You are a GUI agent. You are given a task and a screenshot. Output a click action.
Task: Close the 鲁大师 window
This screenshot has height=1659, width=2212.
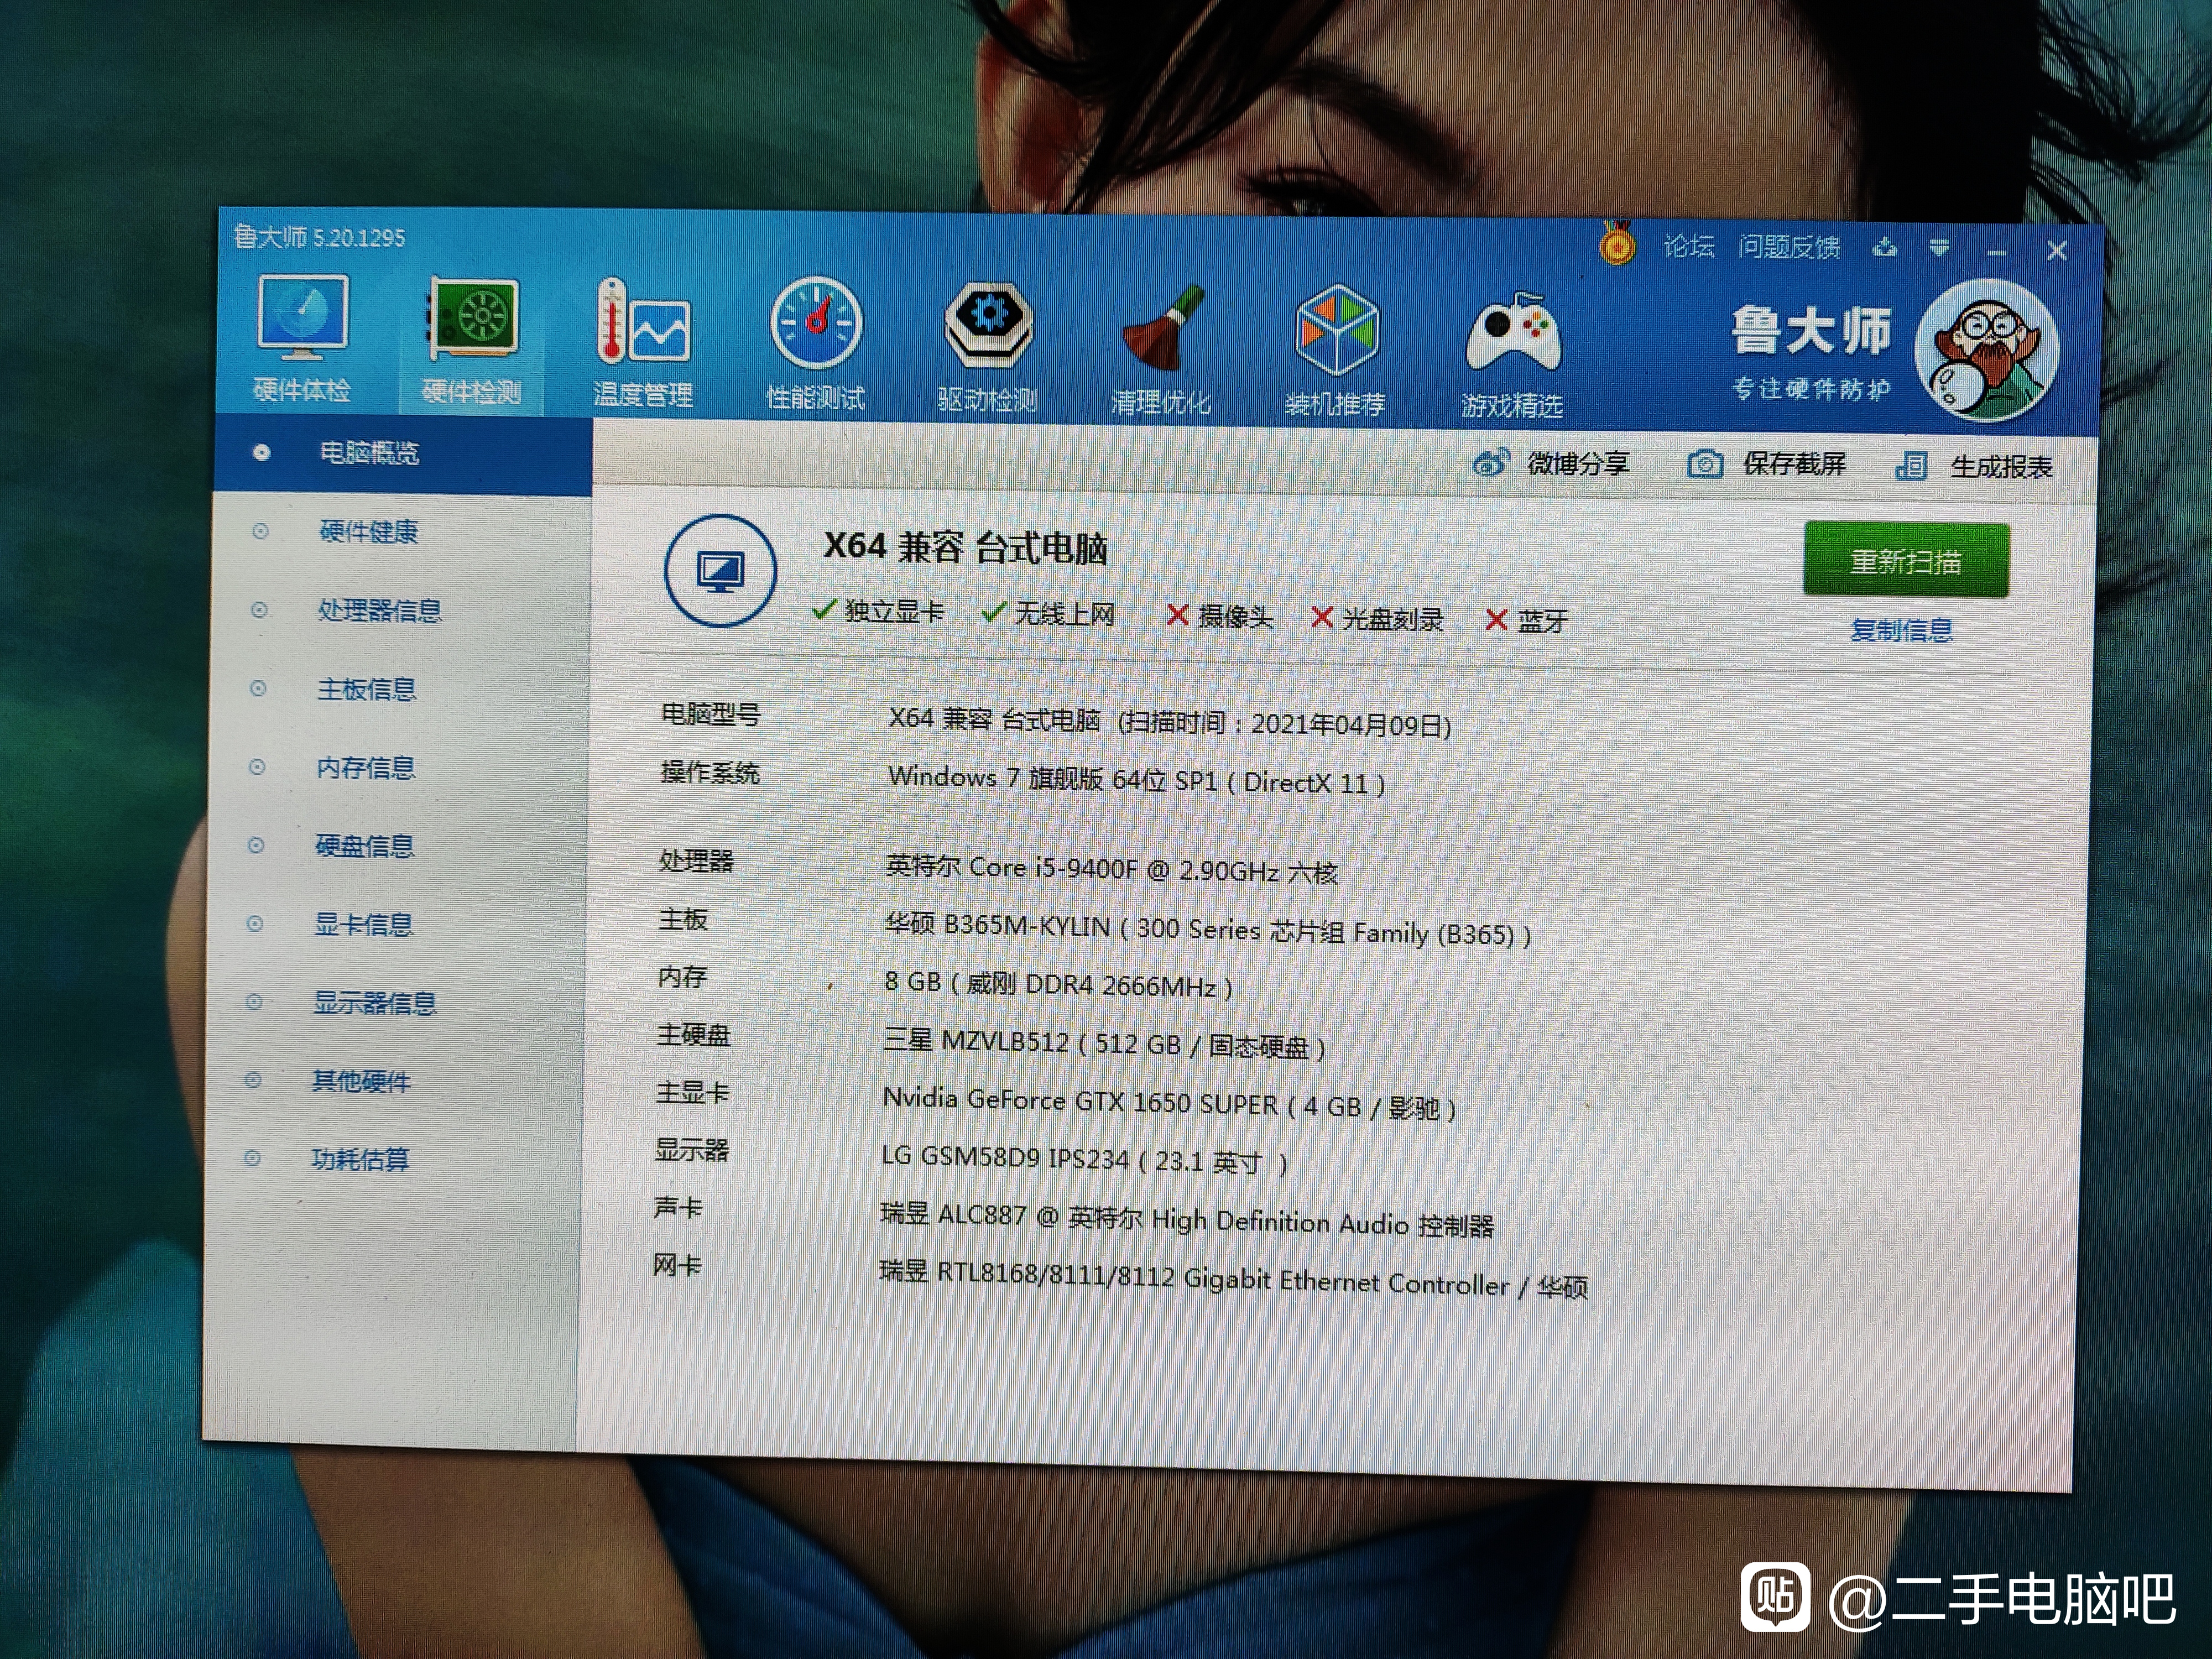[2056, 251]
